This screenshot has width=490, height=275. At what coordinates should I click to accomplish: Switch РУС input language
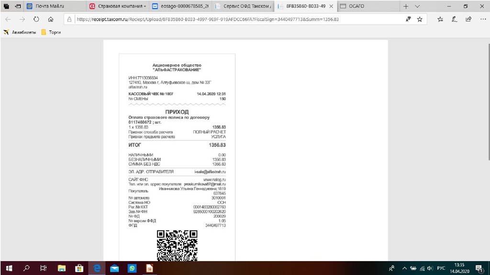pos(441,268)
